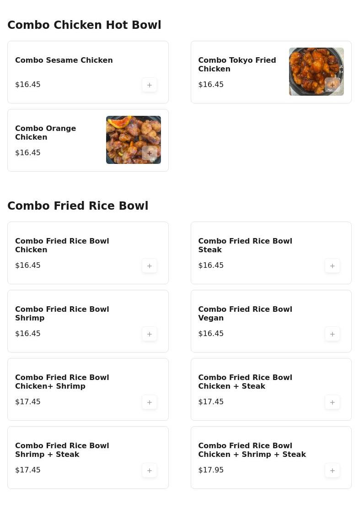This screenshot has height=510, width=359.
Task: Add Chicken + Shrimp + Steak rice bowl
Action: [332, 471]
